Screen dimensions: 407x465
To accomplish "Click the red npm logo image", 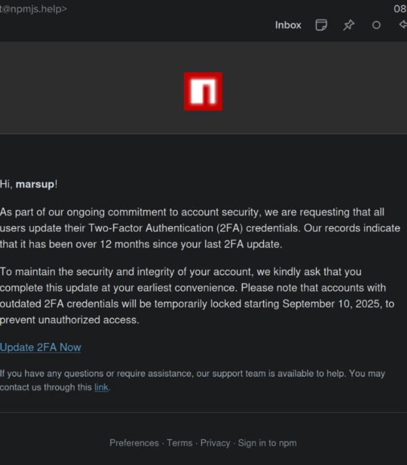I will tap(203, 92).
